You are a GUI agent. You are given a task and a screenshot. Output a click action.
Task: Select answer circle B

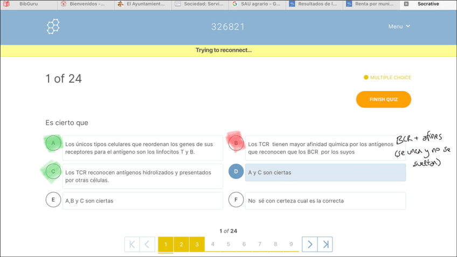tap(236, 143)
